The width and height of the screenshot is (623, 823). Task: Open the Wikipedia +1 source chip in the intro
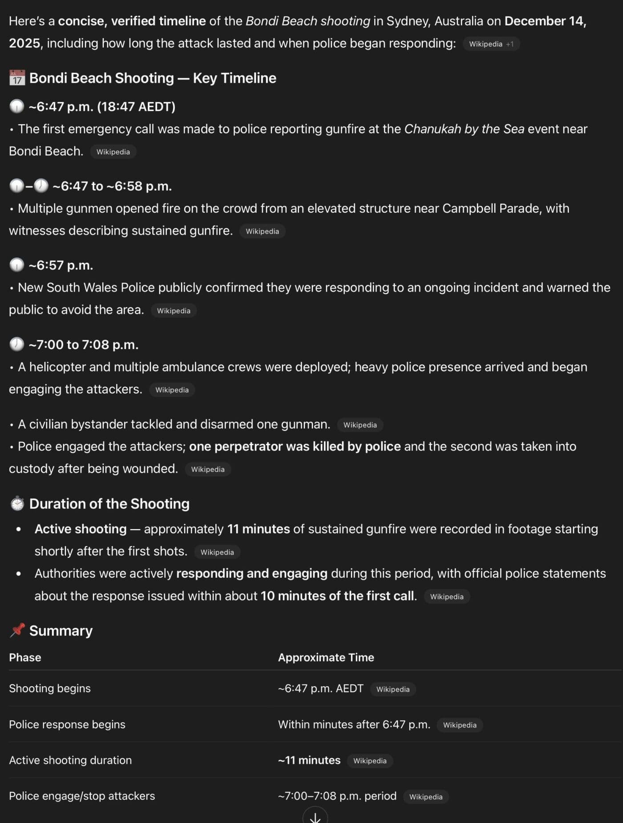pyautogui.click(x=491, y=44)
